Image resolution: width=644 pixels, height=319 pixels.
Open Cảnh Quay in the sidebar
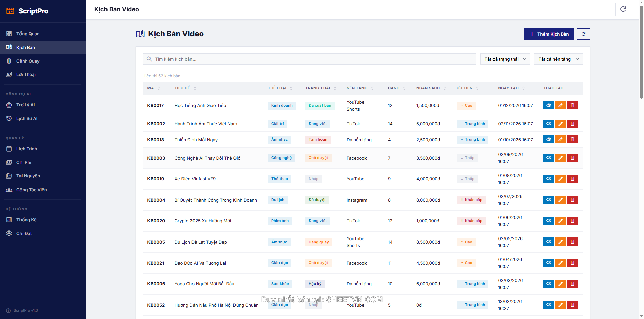point(28,61)
